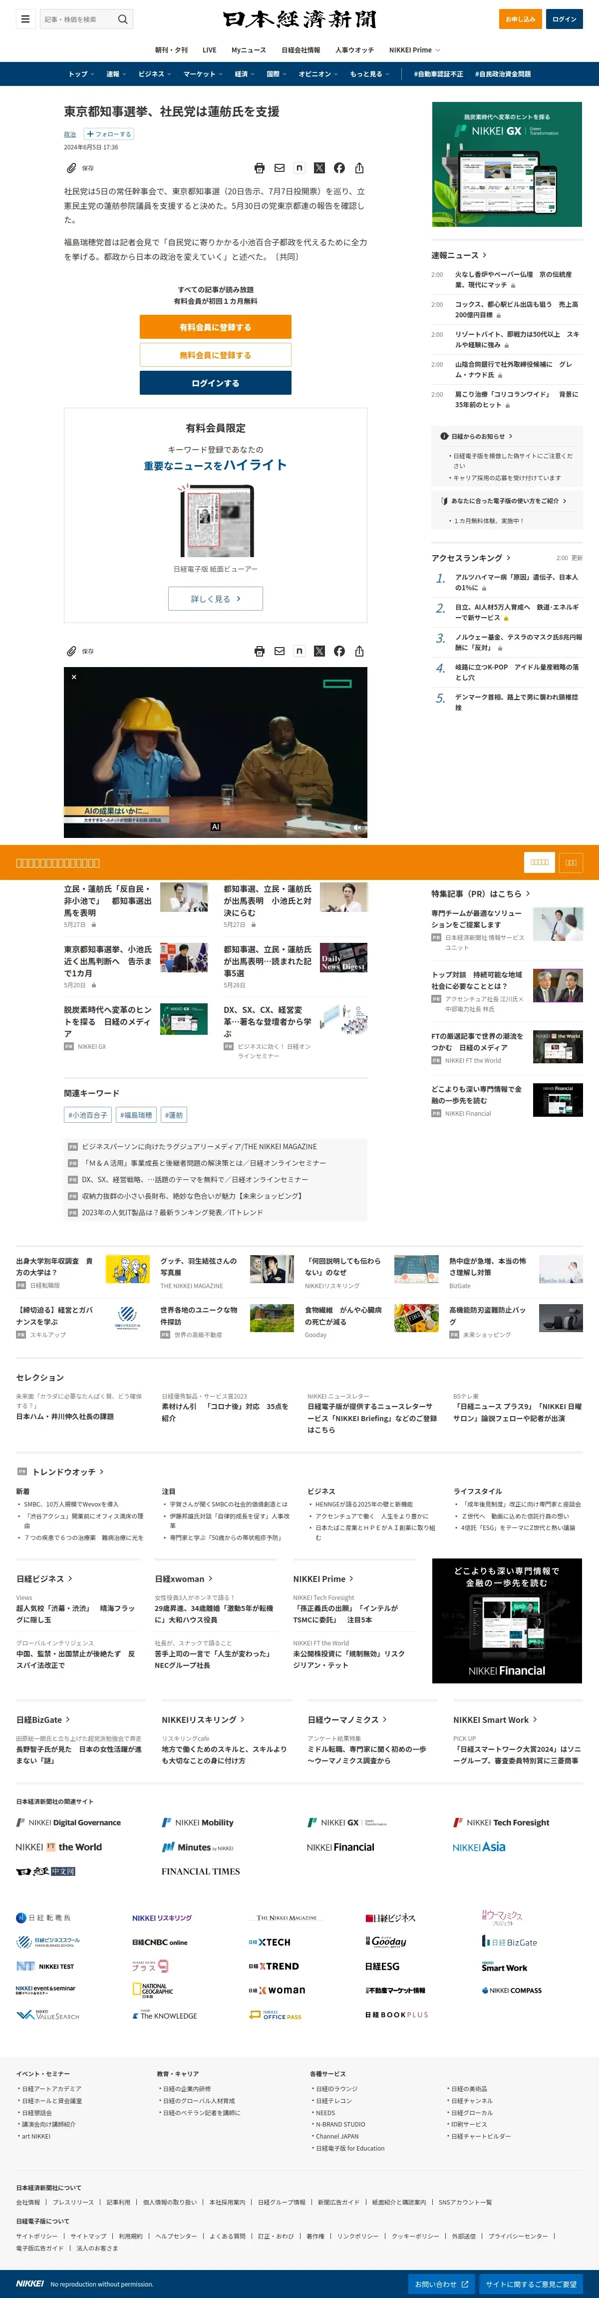Unmute the video ad speaker icon
The height and width of the screenshot is (2298, 599).
tap(356, 827)
